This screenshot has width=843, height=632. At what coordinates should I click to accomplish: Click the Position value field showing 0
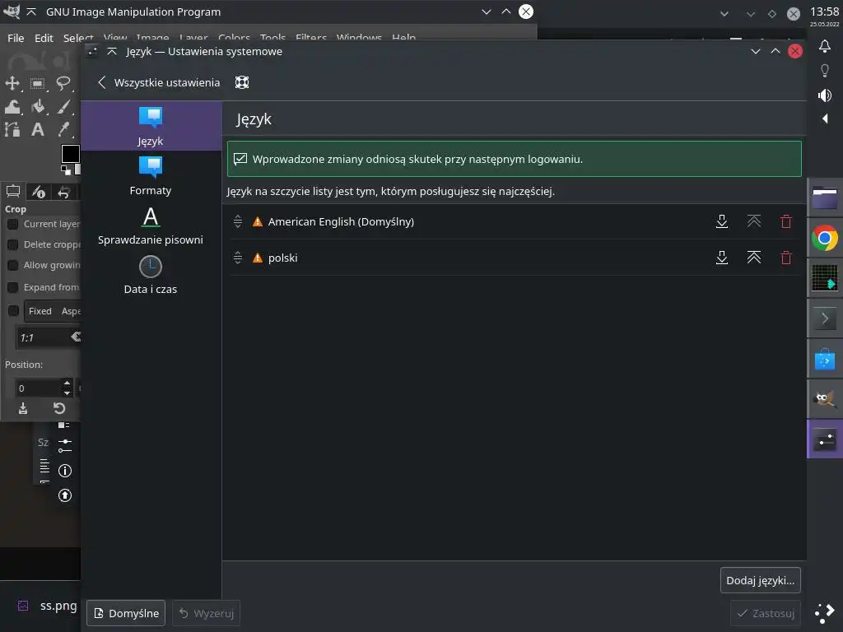(x=38, y=388)
